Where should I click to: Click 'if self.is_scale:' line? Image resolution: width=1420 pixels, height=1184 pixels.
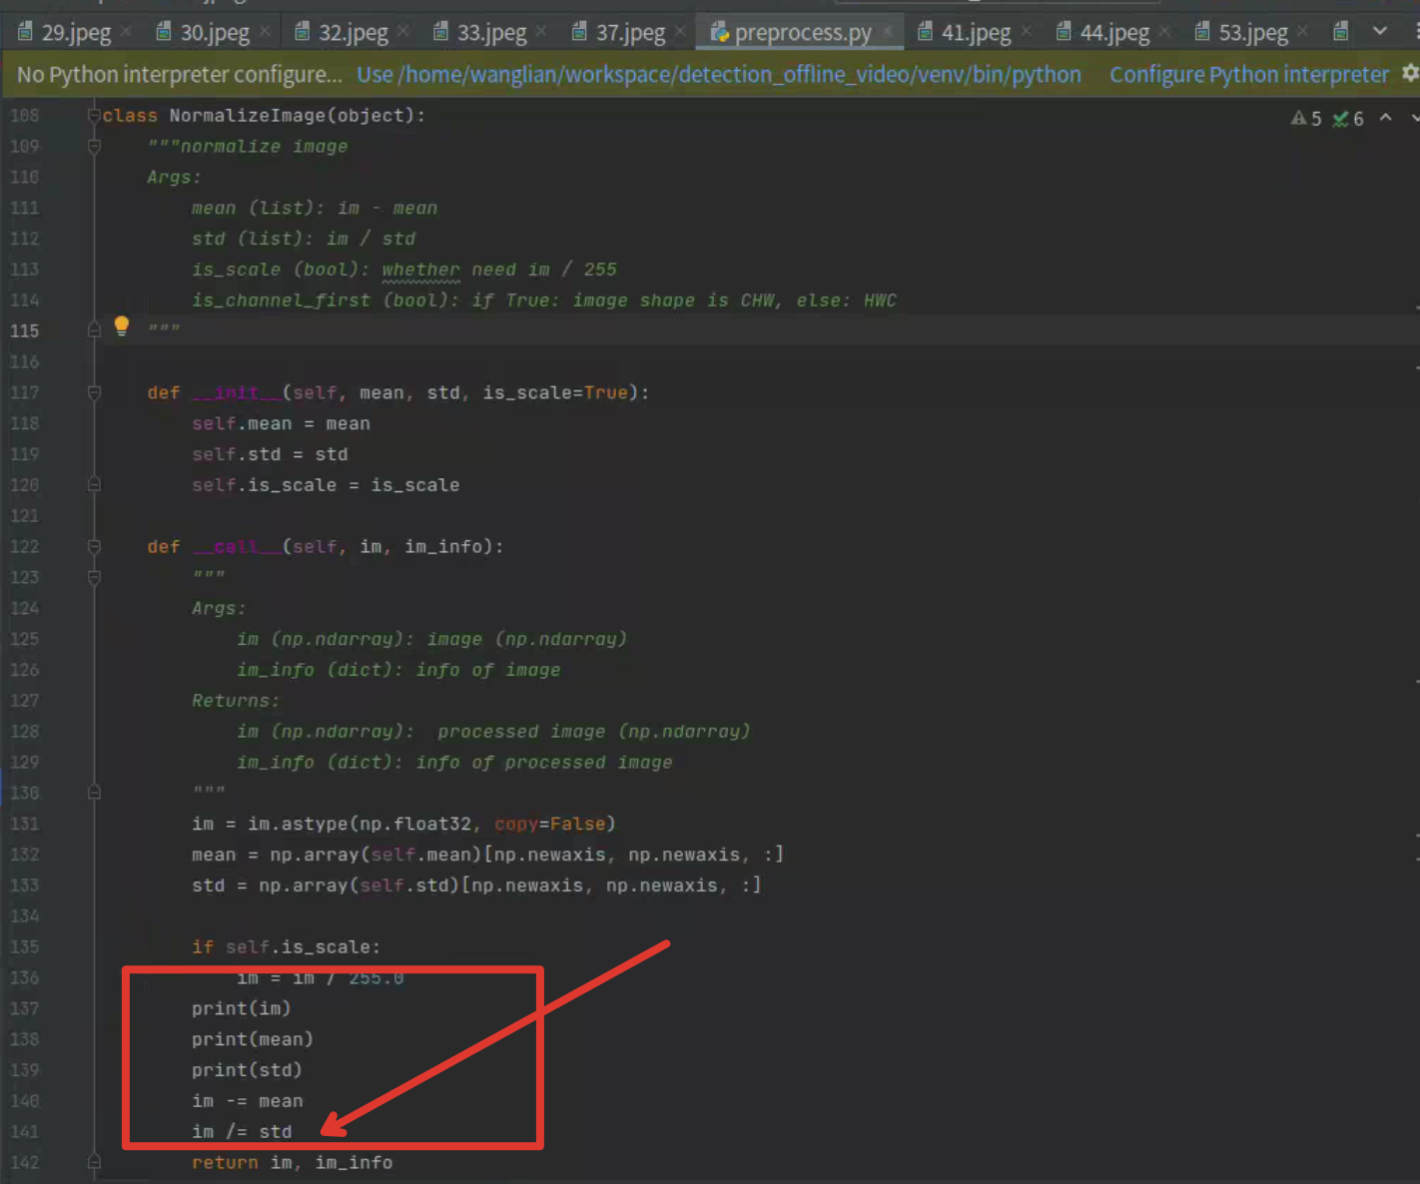pos(286,947)
